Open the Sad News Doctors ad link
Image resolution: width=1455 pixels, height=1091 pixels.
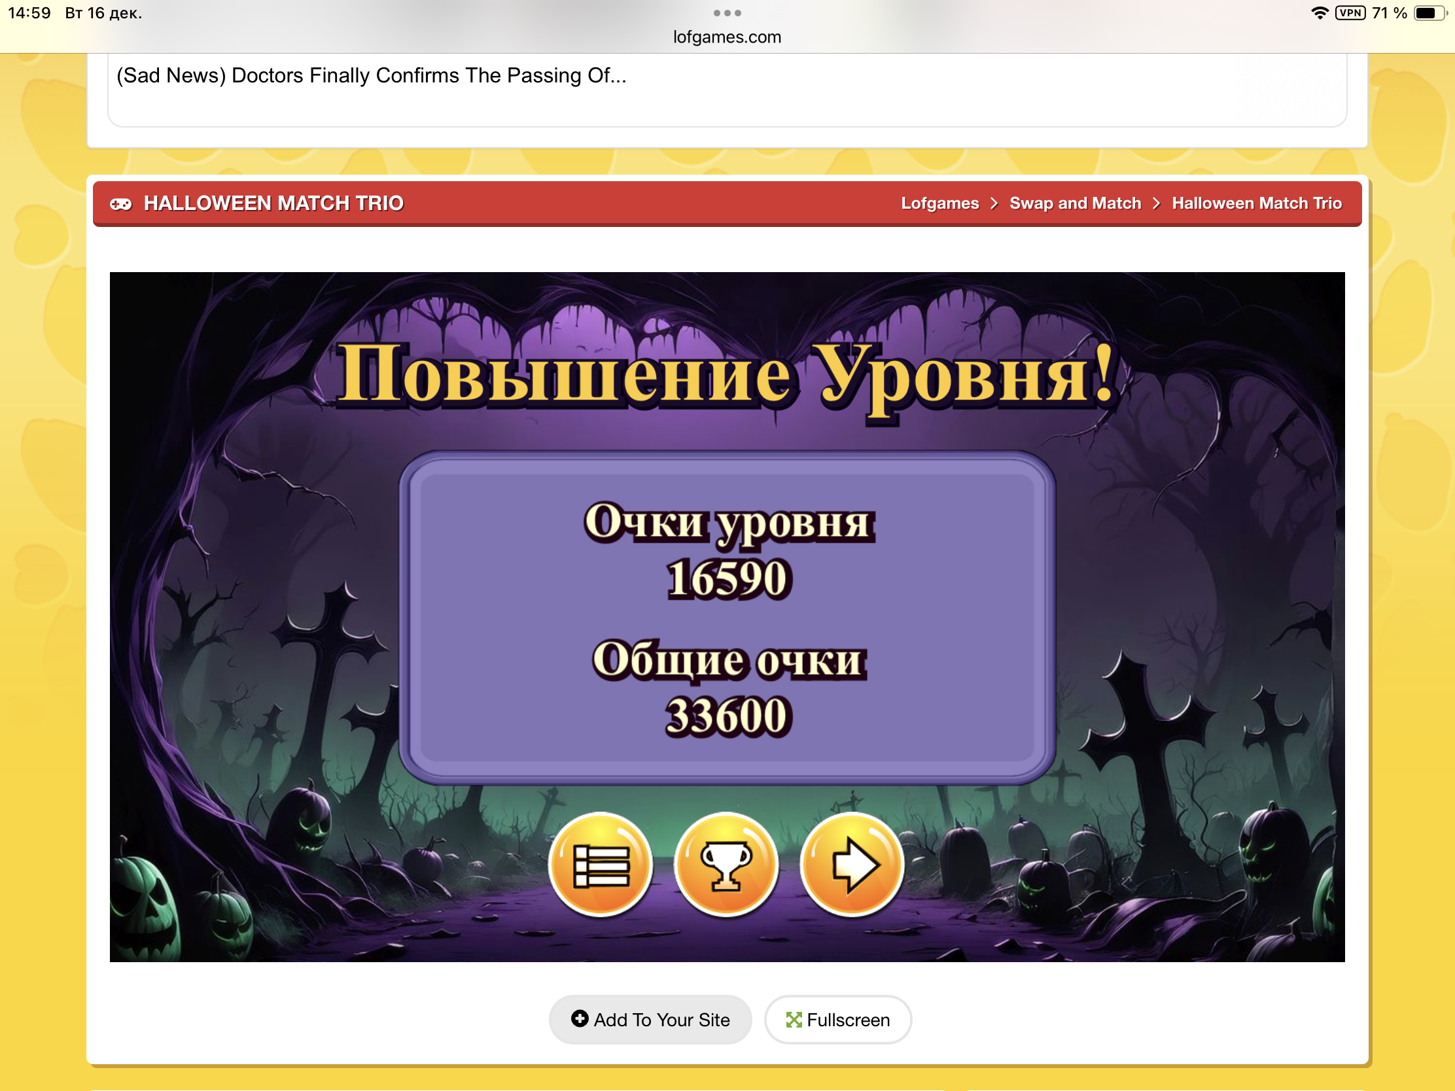click(x=371, y=76)
